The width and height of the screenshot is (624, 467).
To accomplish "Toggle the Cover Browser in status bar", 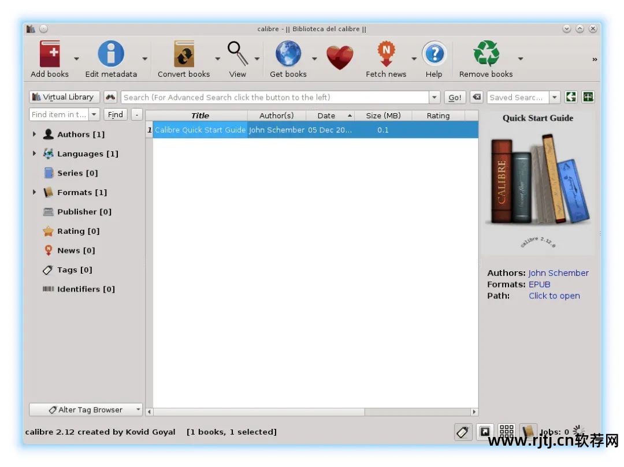I will tap(485, 432).
